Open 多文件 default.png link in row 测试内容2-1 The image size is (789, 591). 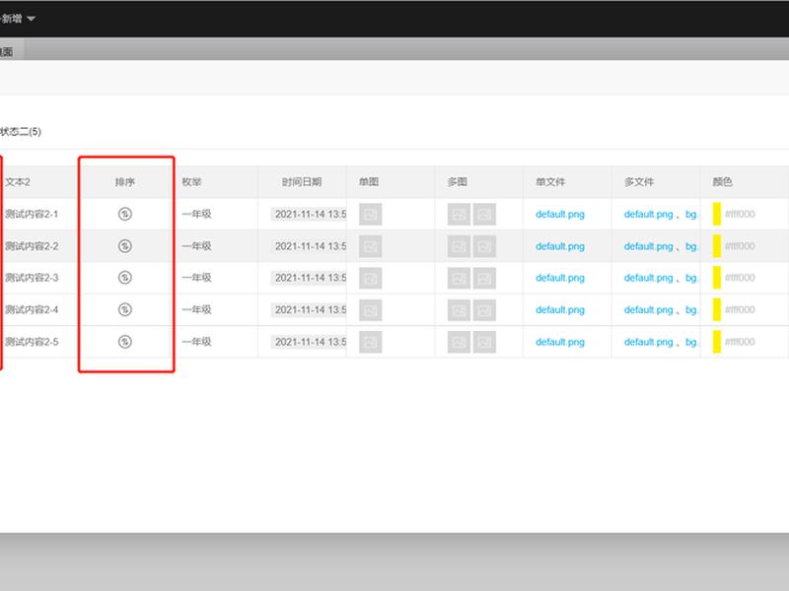[649, 214]
